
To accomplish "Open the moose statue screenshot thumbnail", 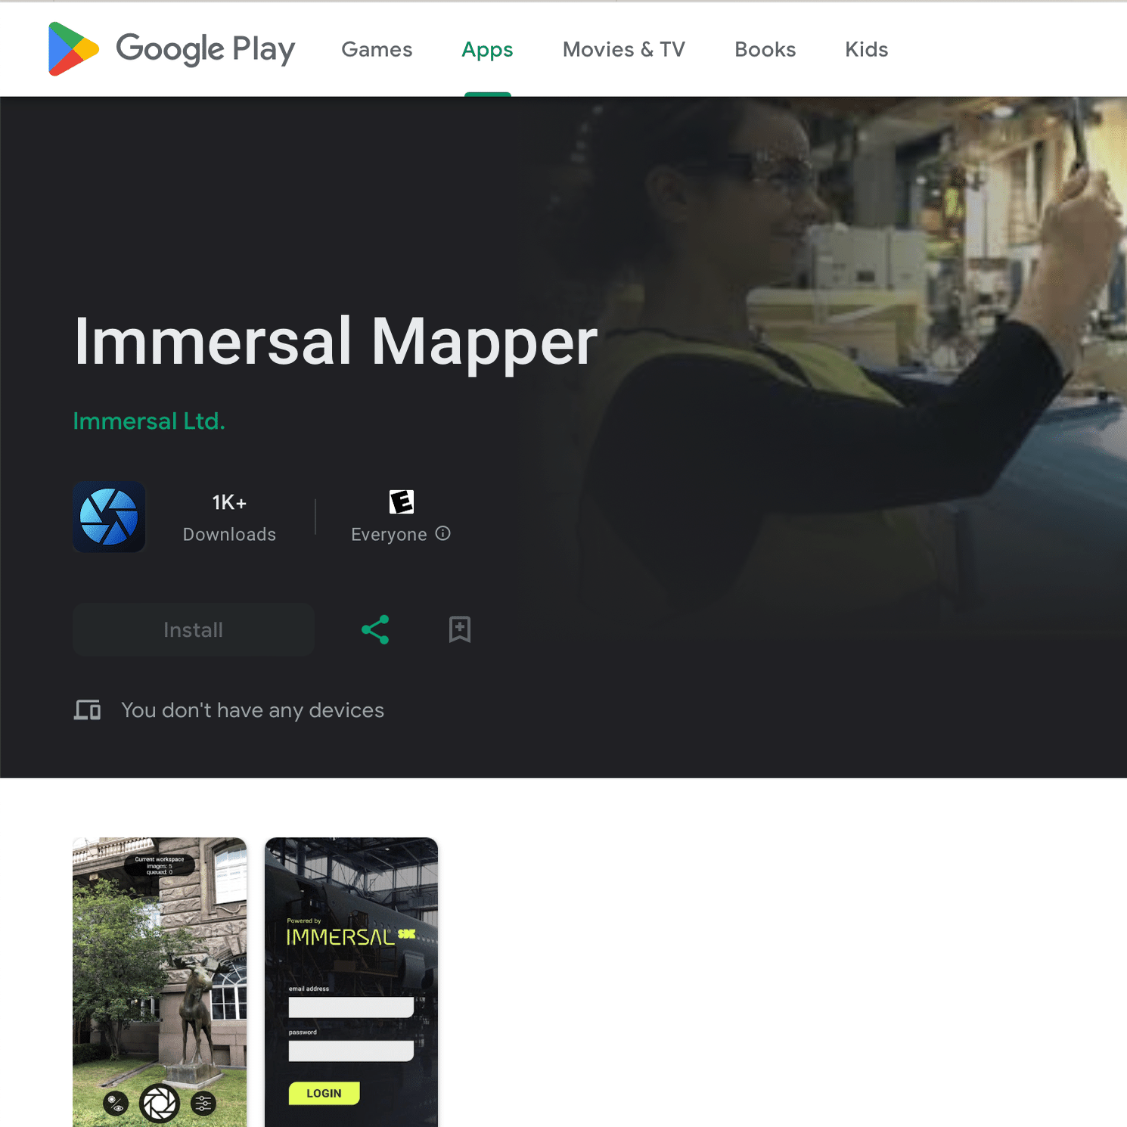I will 160,982.
